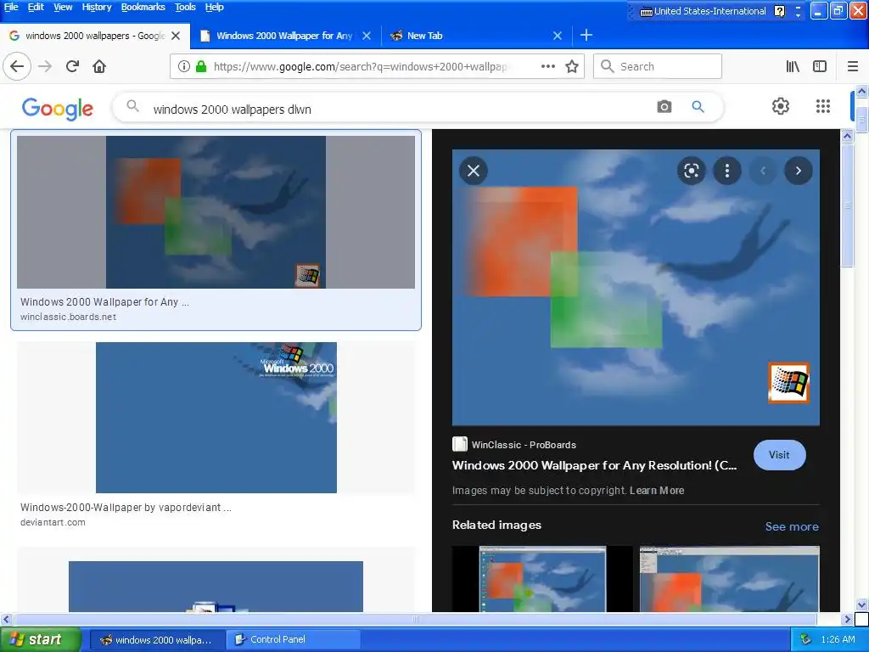869x652 pixels.
Task: Go back with the browser back arrow
Action: click(17, 66)
